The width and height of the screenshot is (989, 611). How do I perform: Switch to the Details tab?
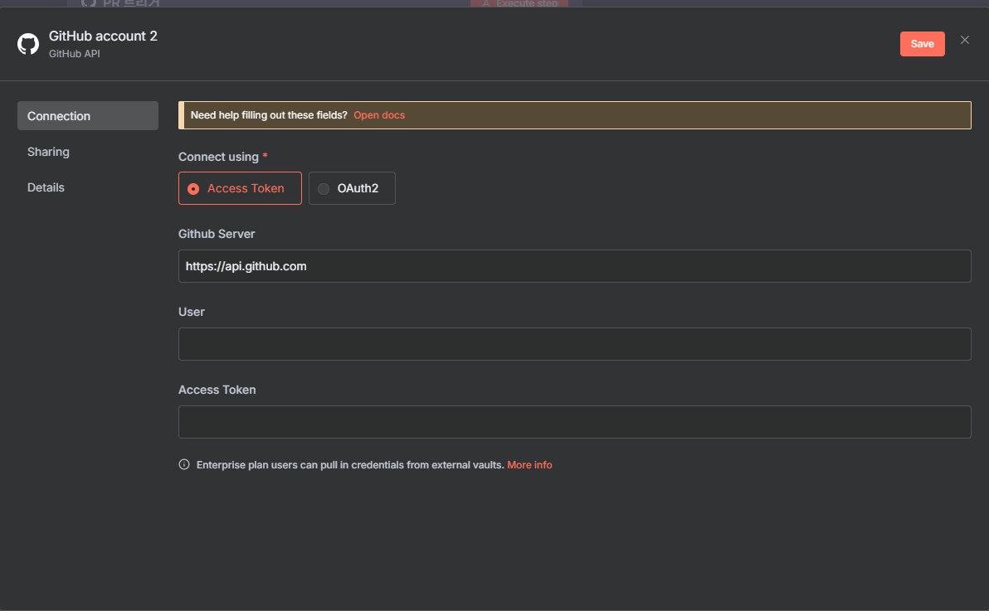46,187
